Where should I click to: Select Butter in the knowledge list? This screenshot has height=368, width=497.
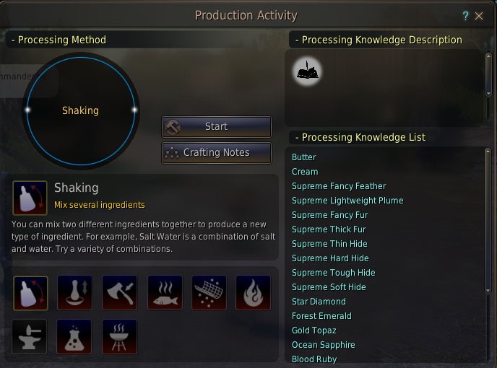304,157
